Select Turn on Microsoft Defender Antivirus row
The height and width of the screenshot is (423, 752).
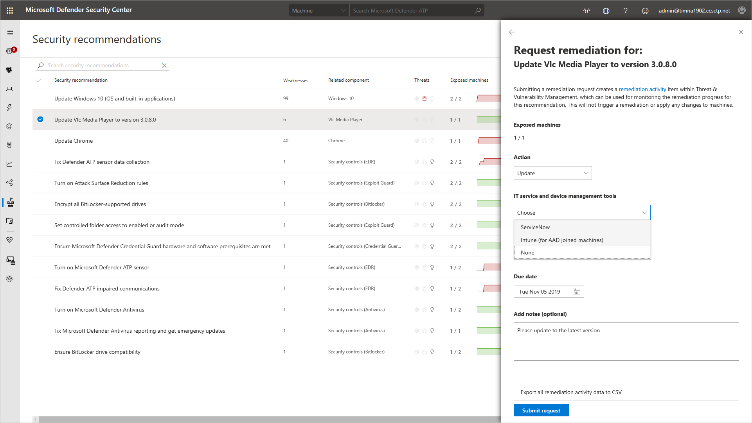point(266,310)
